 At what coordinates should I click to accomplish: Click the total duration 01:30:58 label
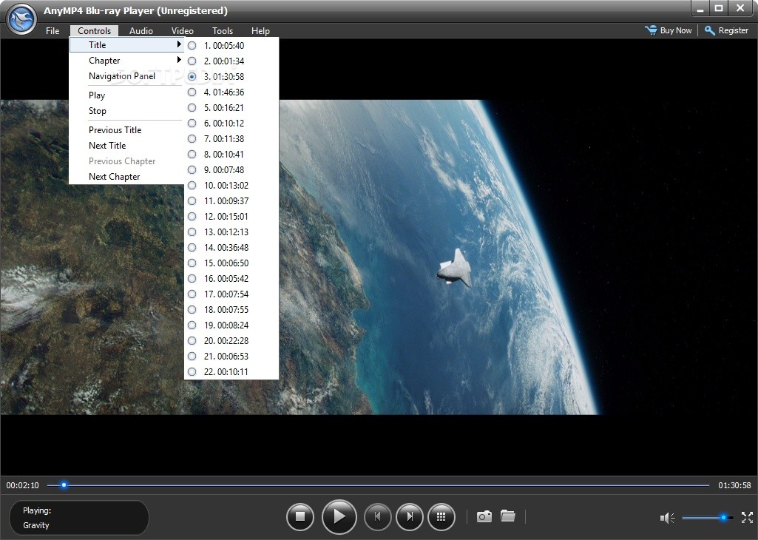[734, 485]
